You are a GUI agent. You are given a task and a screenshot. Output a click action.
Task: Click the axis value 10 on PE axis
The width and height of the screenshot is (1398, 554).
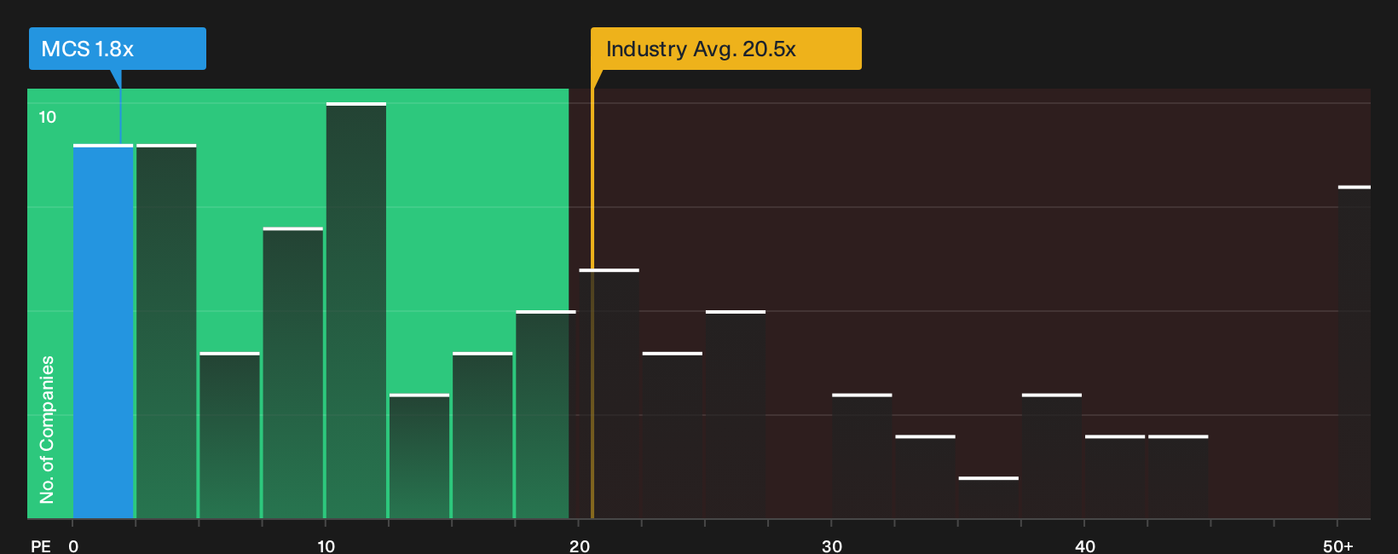point(326,545)
